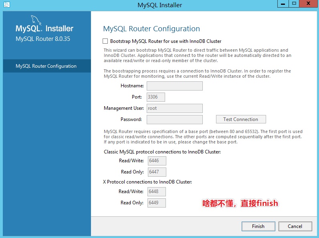319x238 pixels.
Task: Maximize the MySQL Installer window
Action: point(294,4)
